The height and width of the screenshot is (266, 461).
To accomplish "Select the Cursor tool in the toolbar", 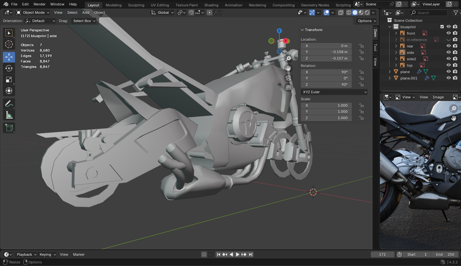I will tap(9, 45).
